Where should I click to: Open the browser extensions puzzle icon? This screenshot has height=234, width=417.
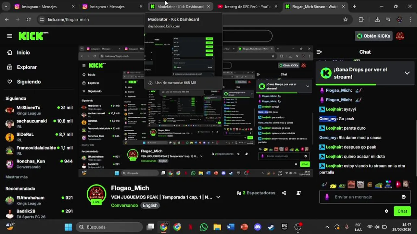361,19
